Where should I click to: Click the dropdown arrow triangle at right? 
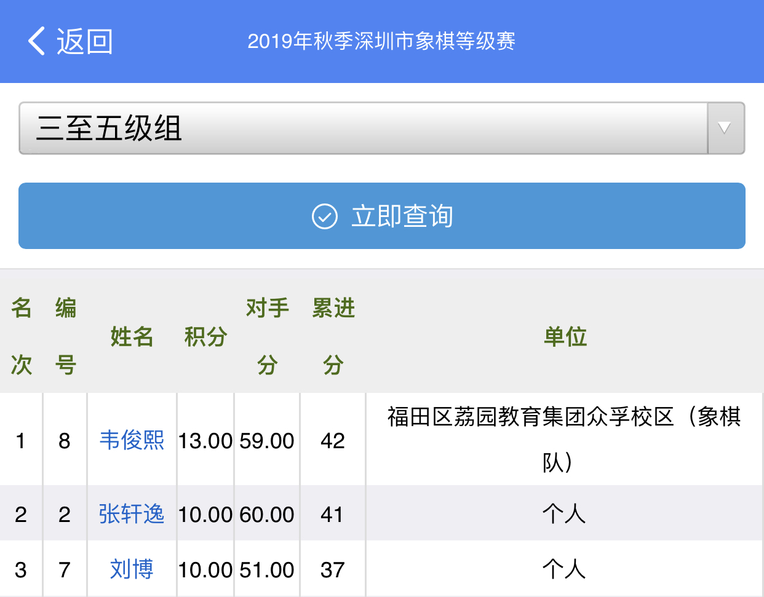[x=725, y=128]
